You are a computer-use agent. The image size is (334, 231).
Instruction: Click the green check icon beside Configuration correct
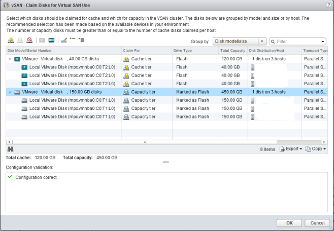click(x=10, y=177)
